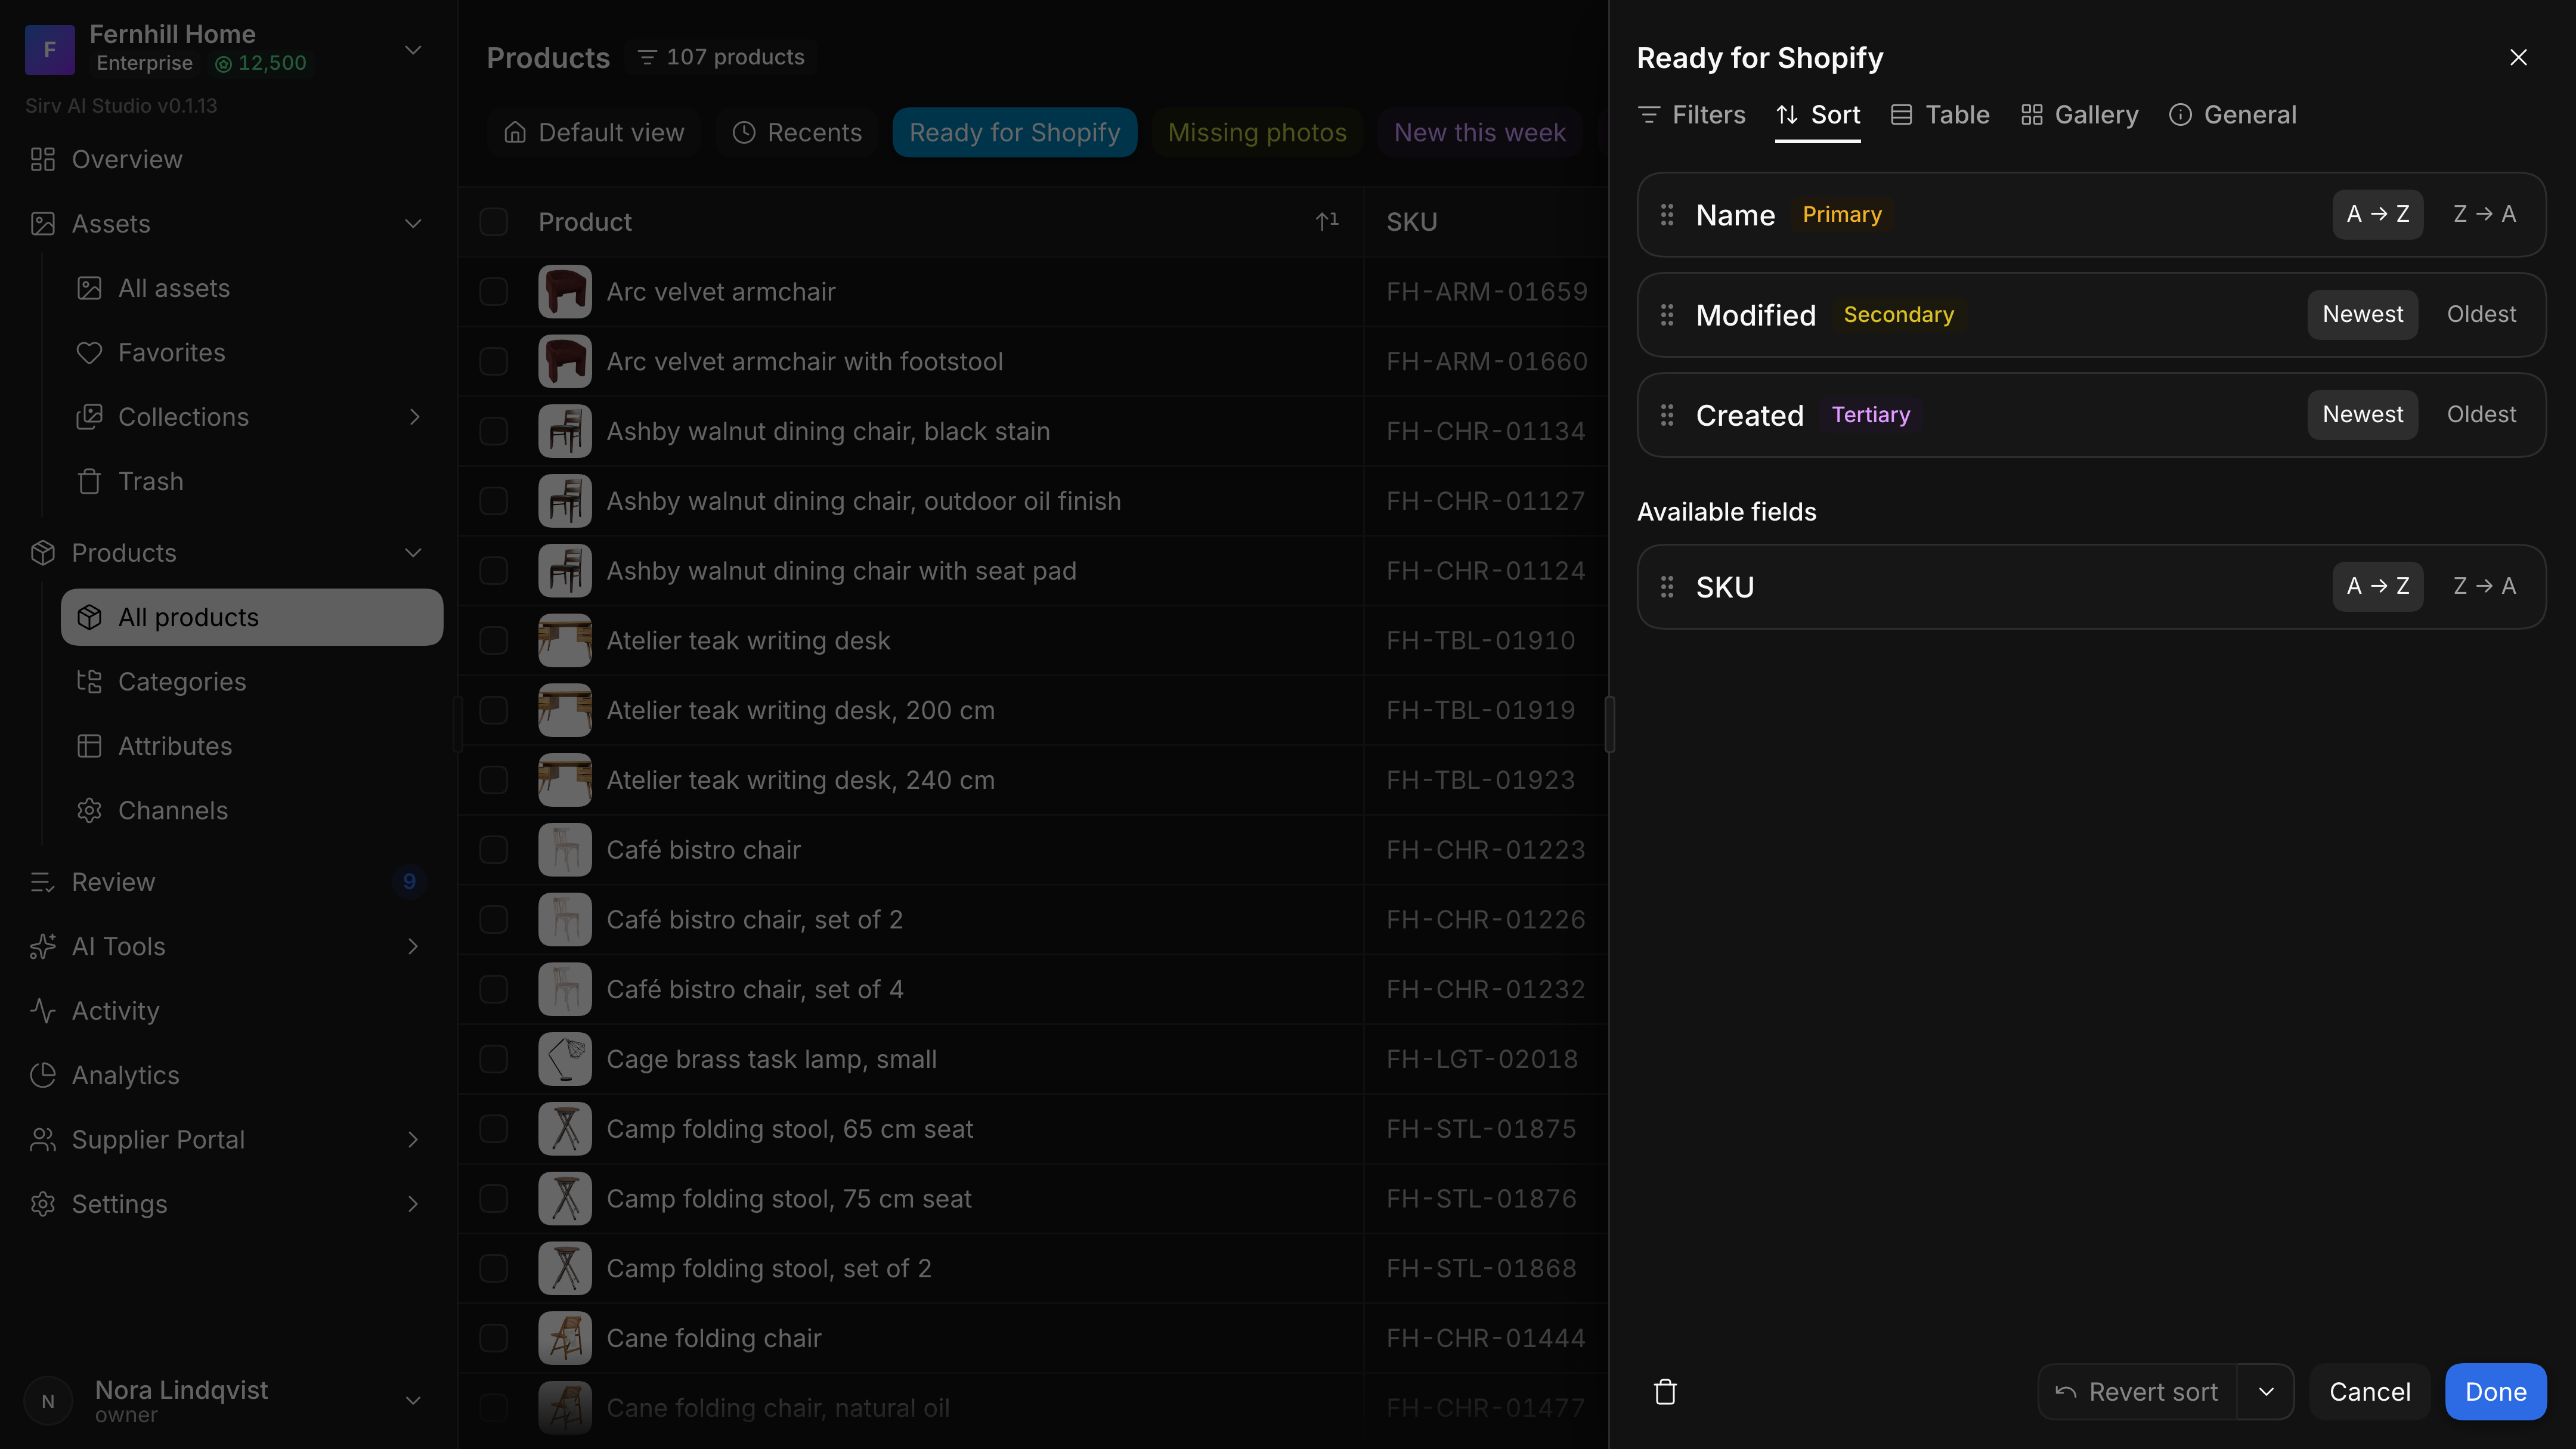Screen dimensions: 2576x1449
Task: Open the Trash in sidebar
Action: (251, 481)
